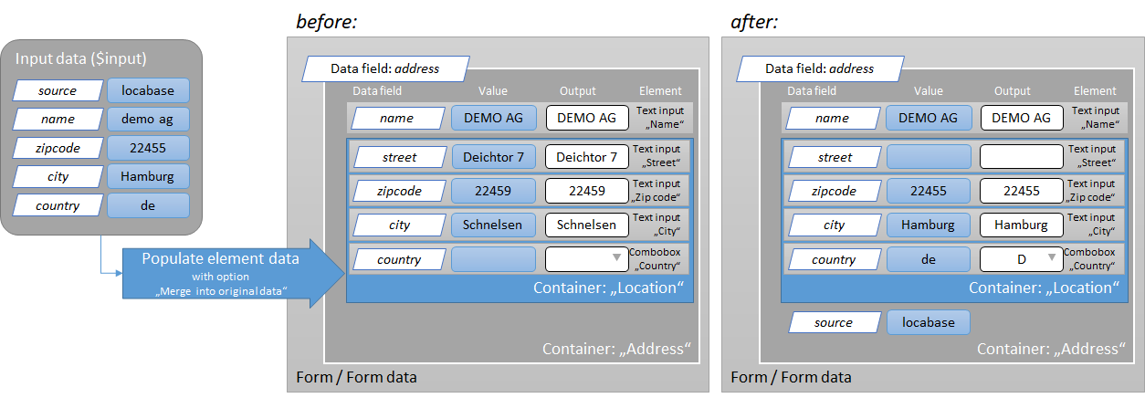Select 'zipcode' field in Input data box

(x=57, y=148)
